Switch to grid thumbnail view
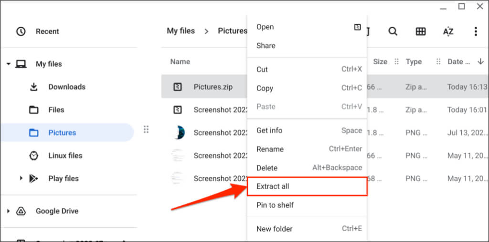489x242 pixels. click(420, 31)
